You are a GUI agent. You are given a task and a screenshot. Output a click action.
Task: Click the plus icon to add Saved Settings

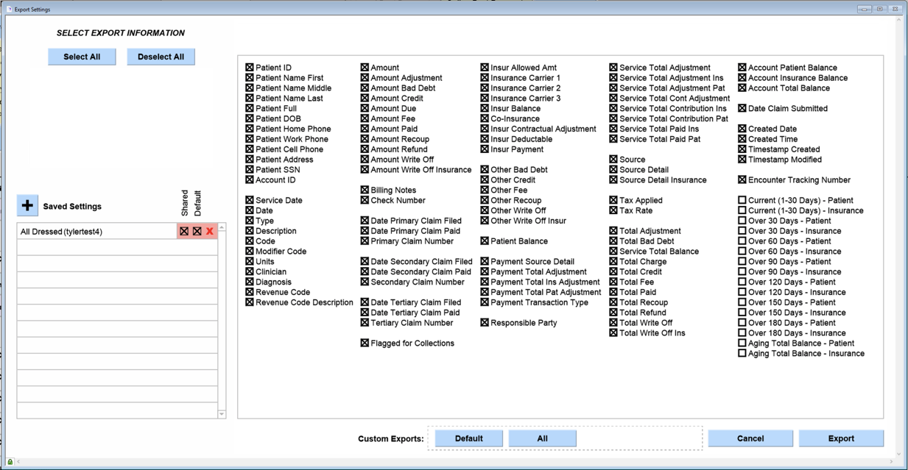[27, 206]
